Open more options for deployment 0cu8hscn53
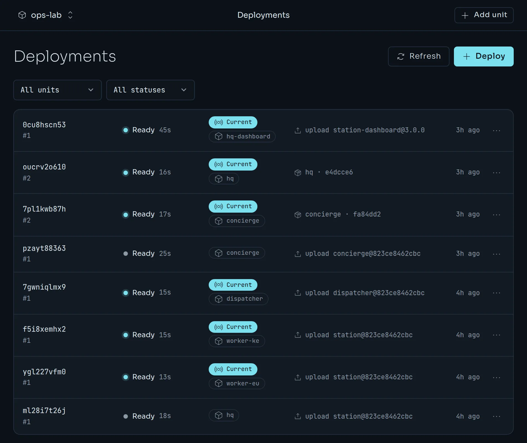This screenshot has height=443, width=527. (x=497, y=130)
